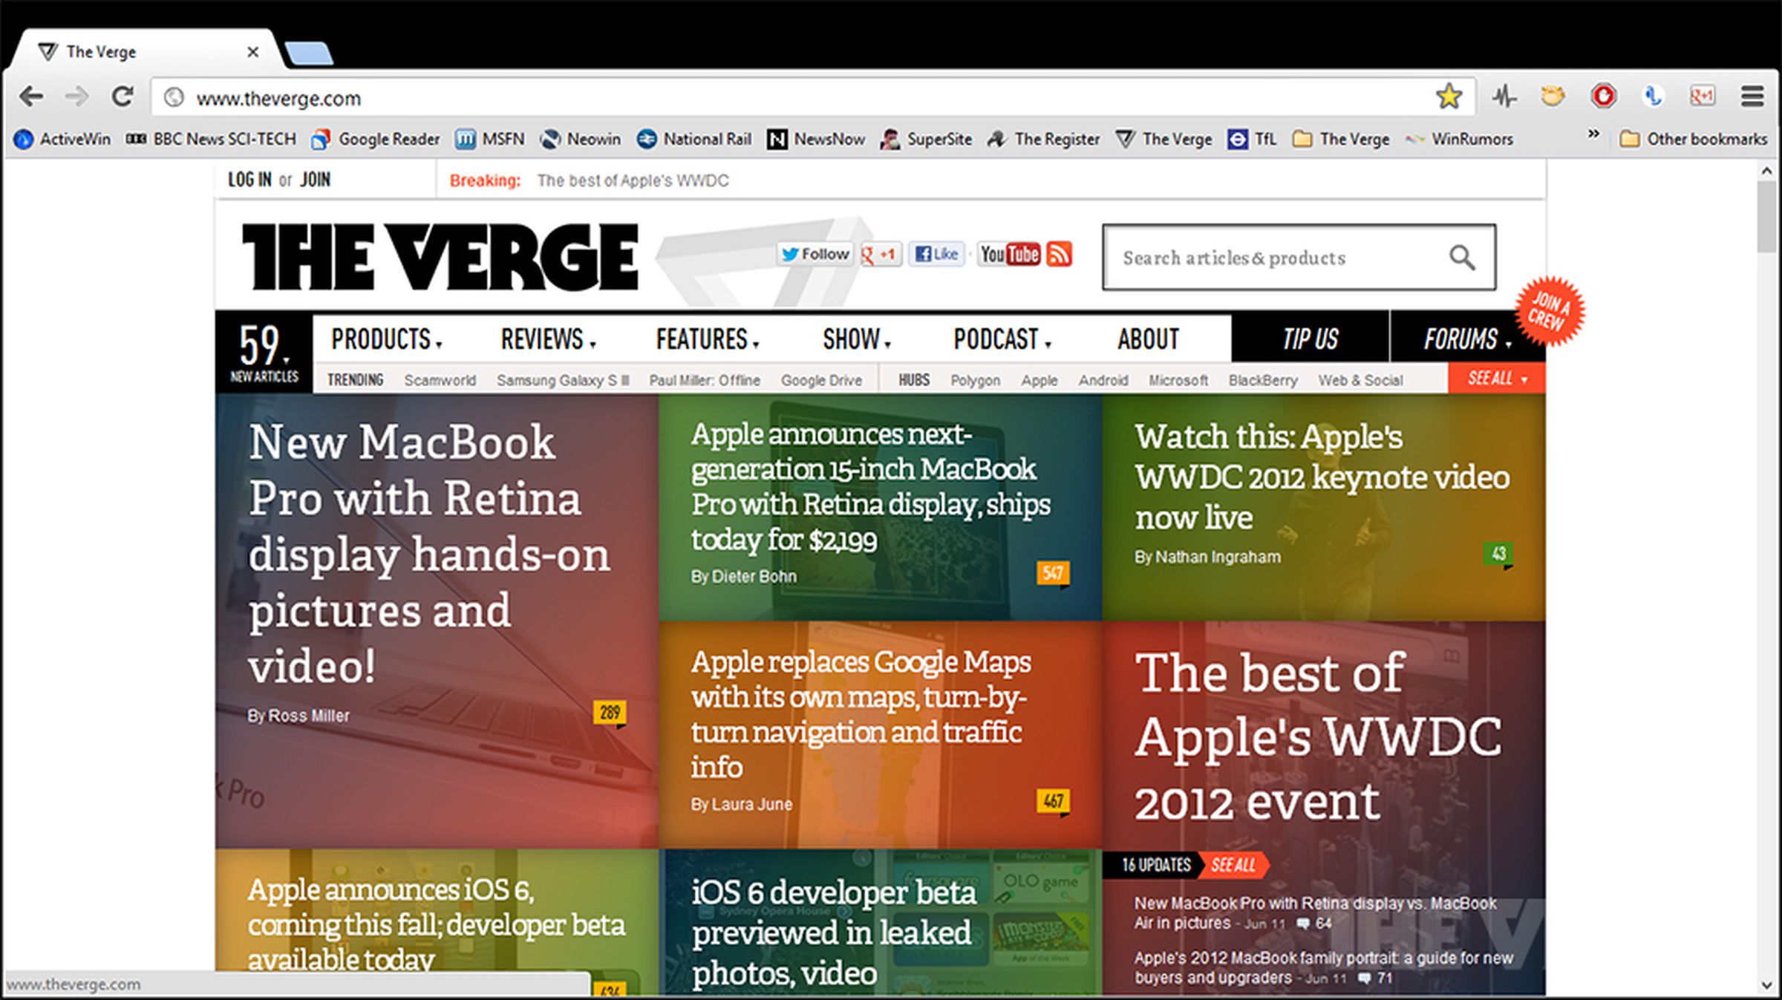Bookmark this page with the star icon
The image size is (1782, 1000).
1449,97
